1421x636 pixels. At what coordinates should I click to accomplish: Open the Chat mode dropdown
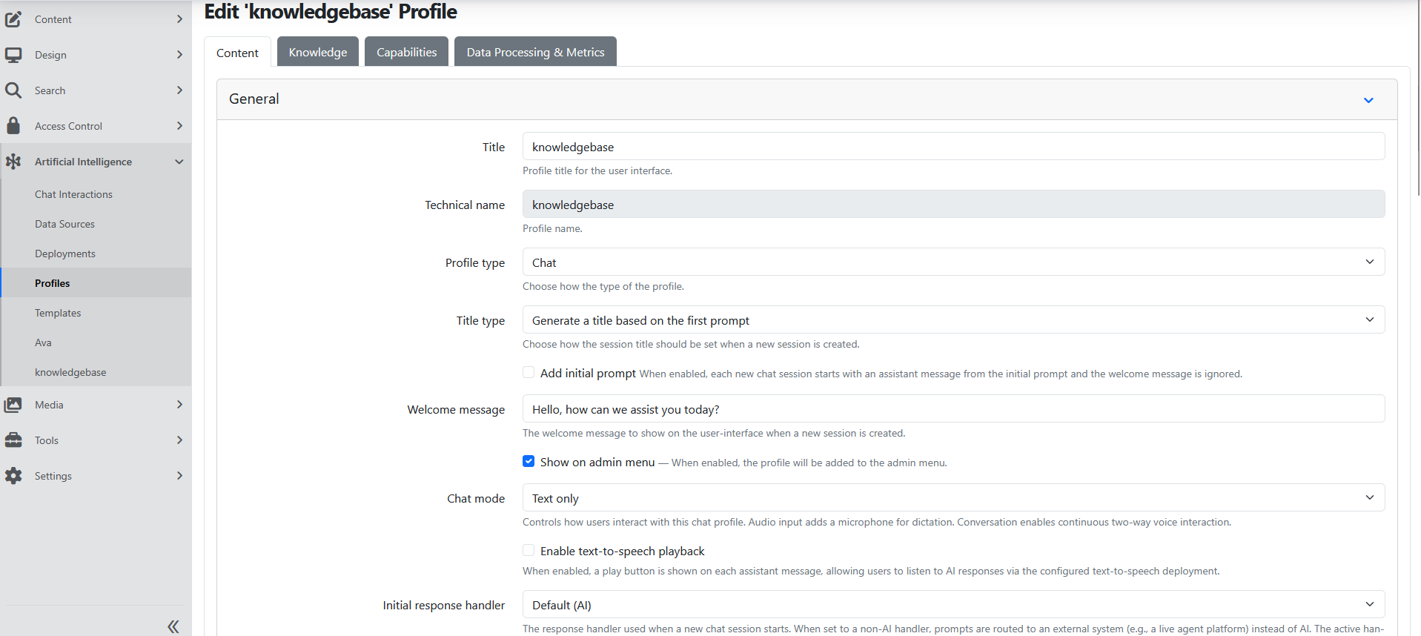tap(953, 498)
